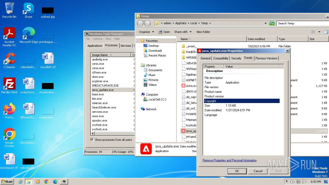Screen dimensions: 329x185
Task: Open Task Manager File menu
Action: [x=88, y=39]
